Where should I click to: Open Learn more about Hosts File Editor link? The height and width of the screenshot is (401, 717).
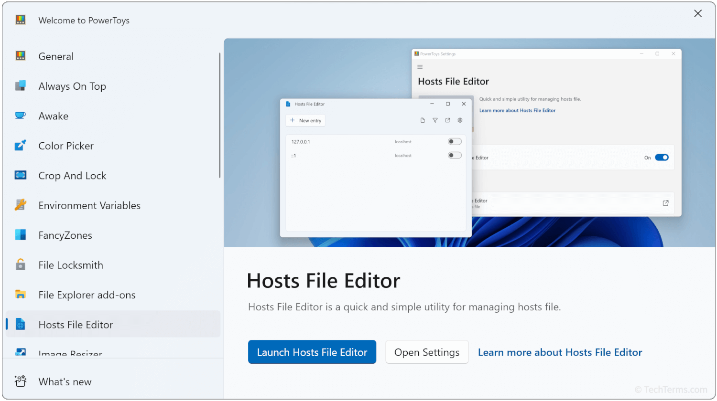[x=560, y=352]
